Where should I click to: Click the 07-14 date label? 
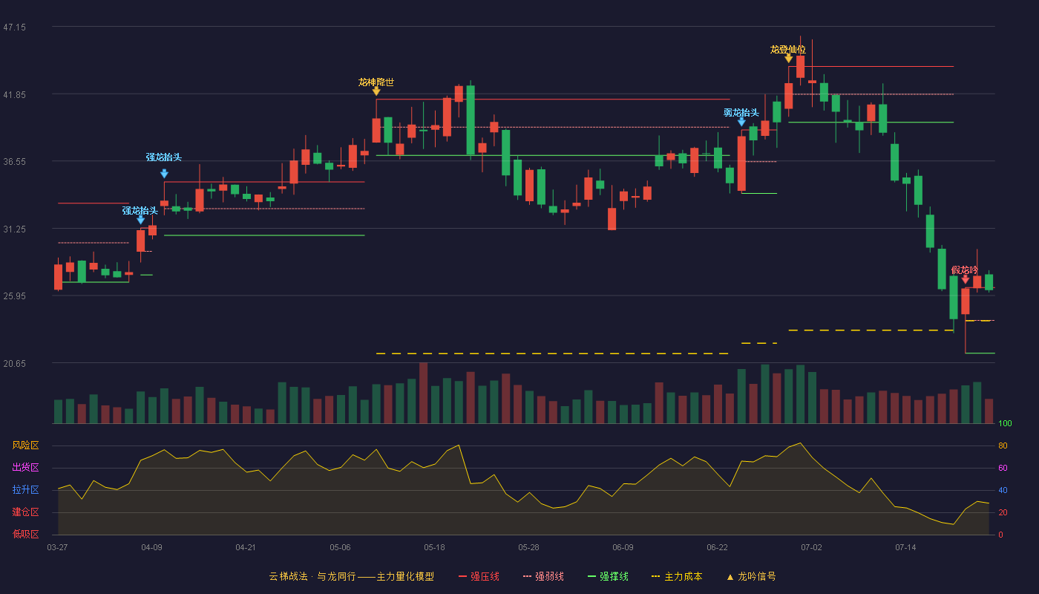[905, 547]
